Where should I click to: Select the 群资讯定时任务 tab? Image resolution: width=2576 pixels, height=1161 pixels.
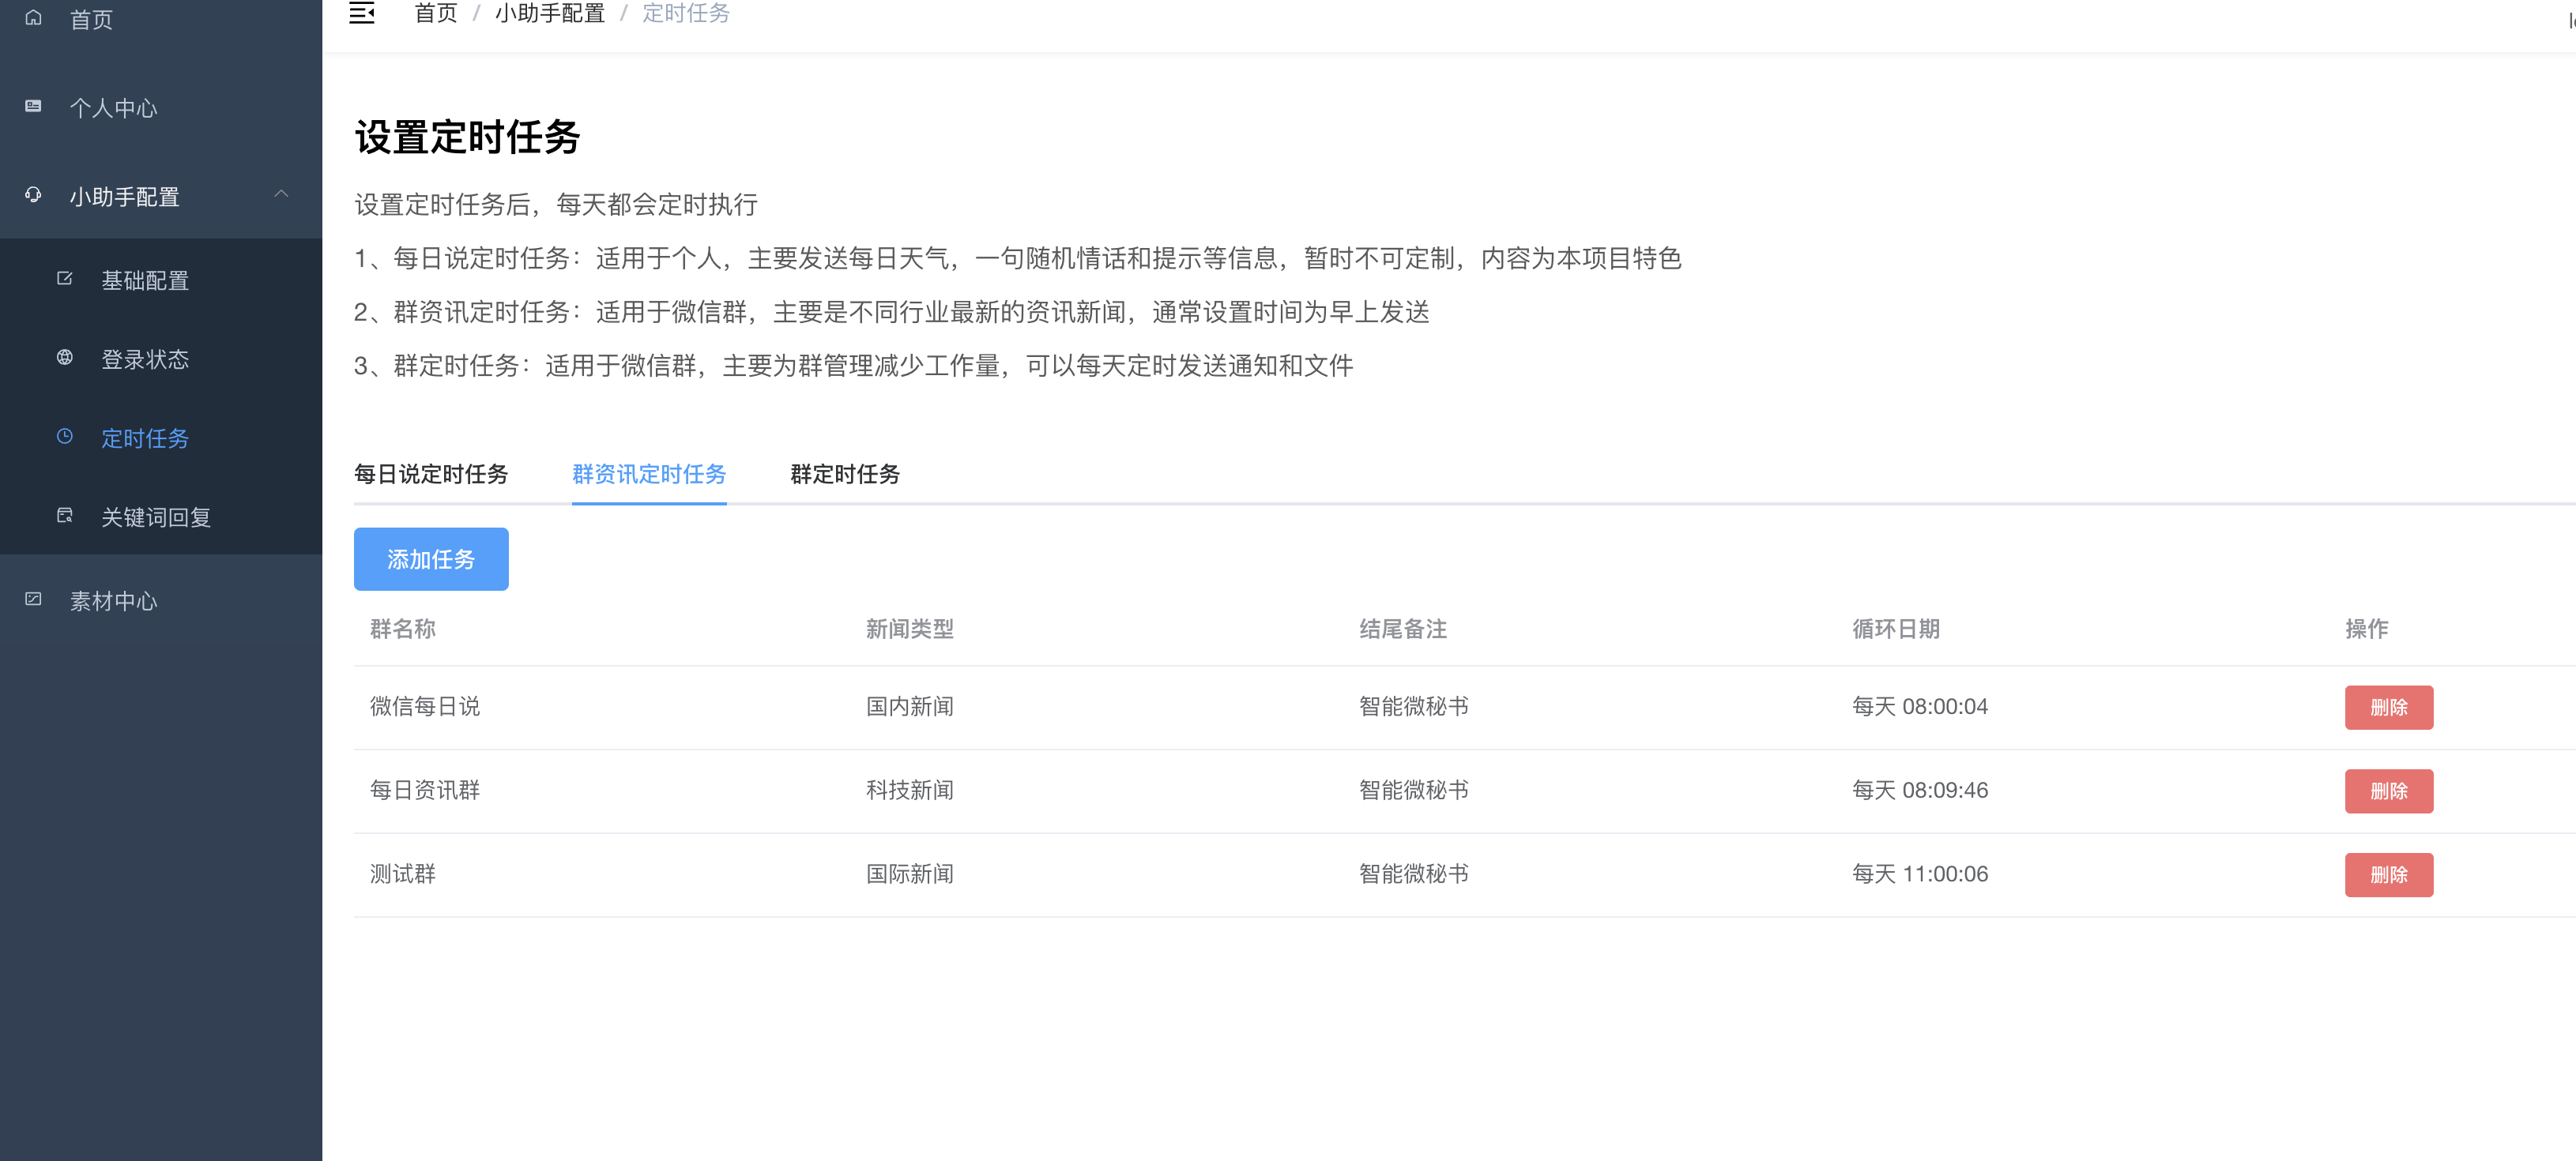(649, 475)
